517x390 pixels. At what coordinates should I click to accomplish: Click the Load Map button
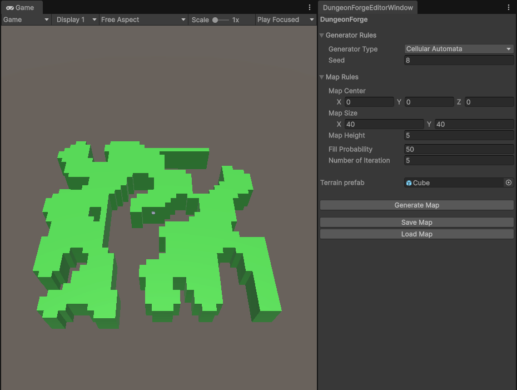click(416, 234)
